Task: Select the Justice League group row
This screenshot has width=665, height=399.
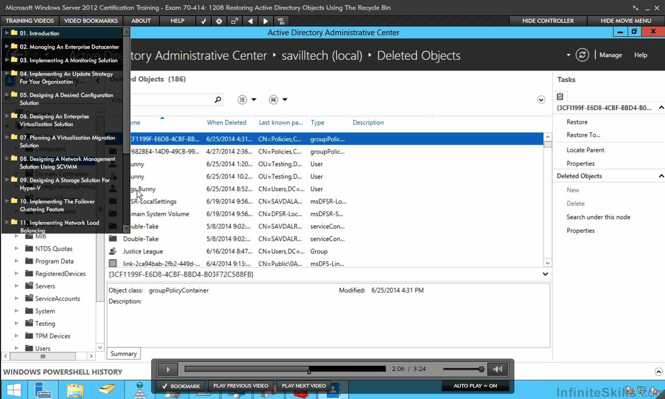Action: [324, 251]
